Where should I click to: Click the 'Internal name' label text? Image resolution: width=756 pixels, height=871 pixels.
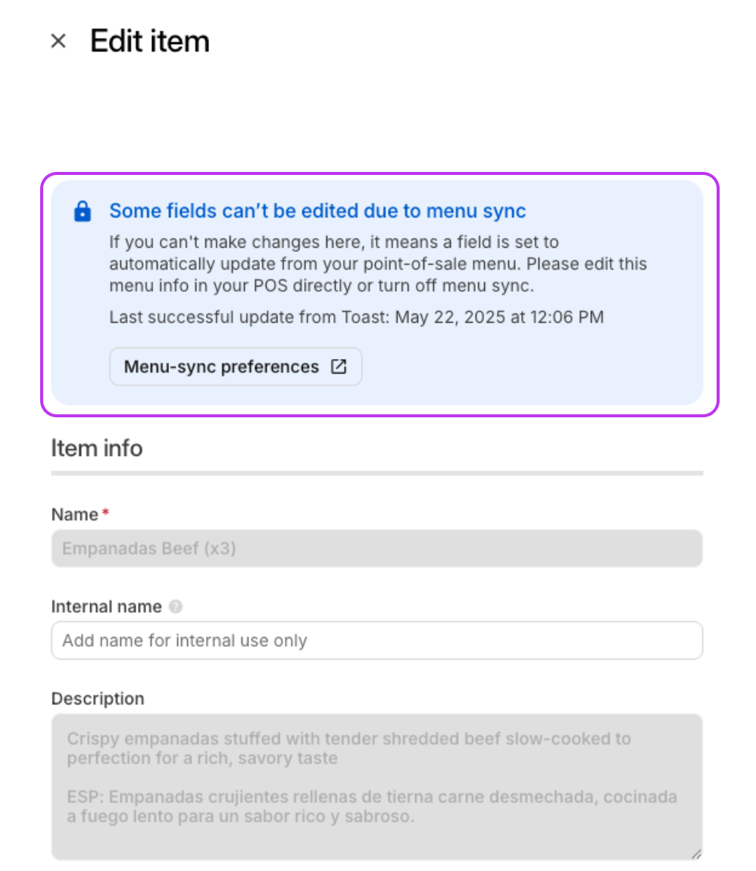pyautogui.click(x=106, y=607)
